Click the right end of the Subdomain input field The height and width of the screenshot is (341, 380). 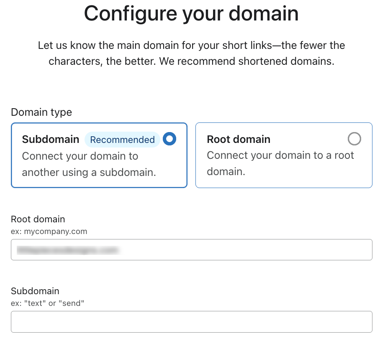click(360, 322)
